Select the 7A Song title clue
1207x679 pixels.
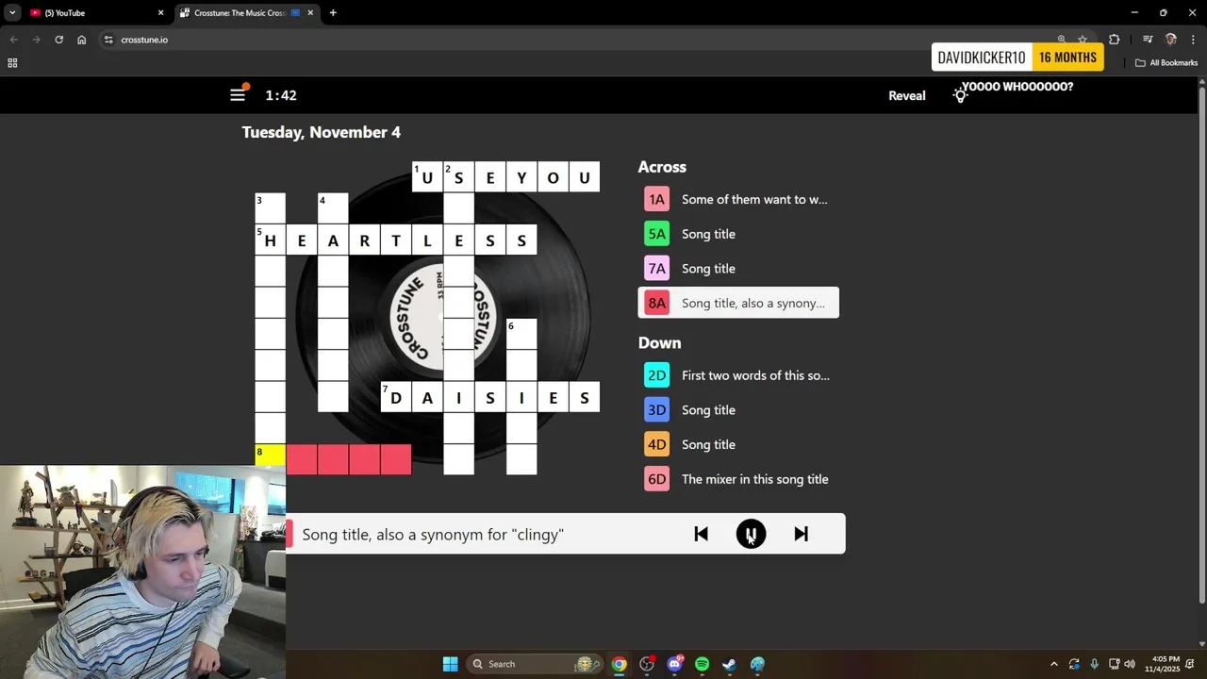point(738,269)
